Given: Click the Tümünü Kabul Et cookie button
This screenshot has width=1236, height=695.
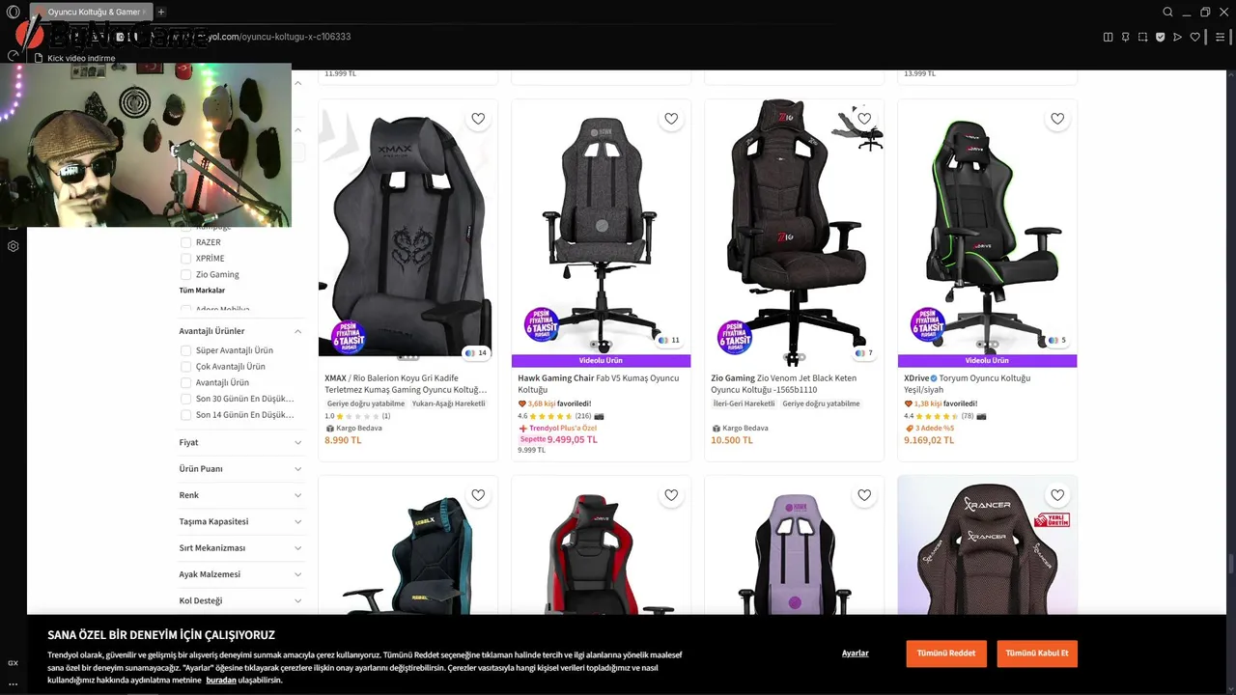Looking at the screenshot, I should tap(1037, 653).
